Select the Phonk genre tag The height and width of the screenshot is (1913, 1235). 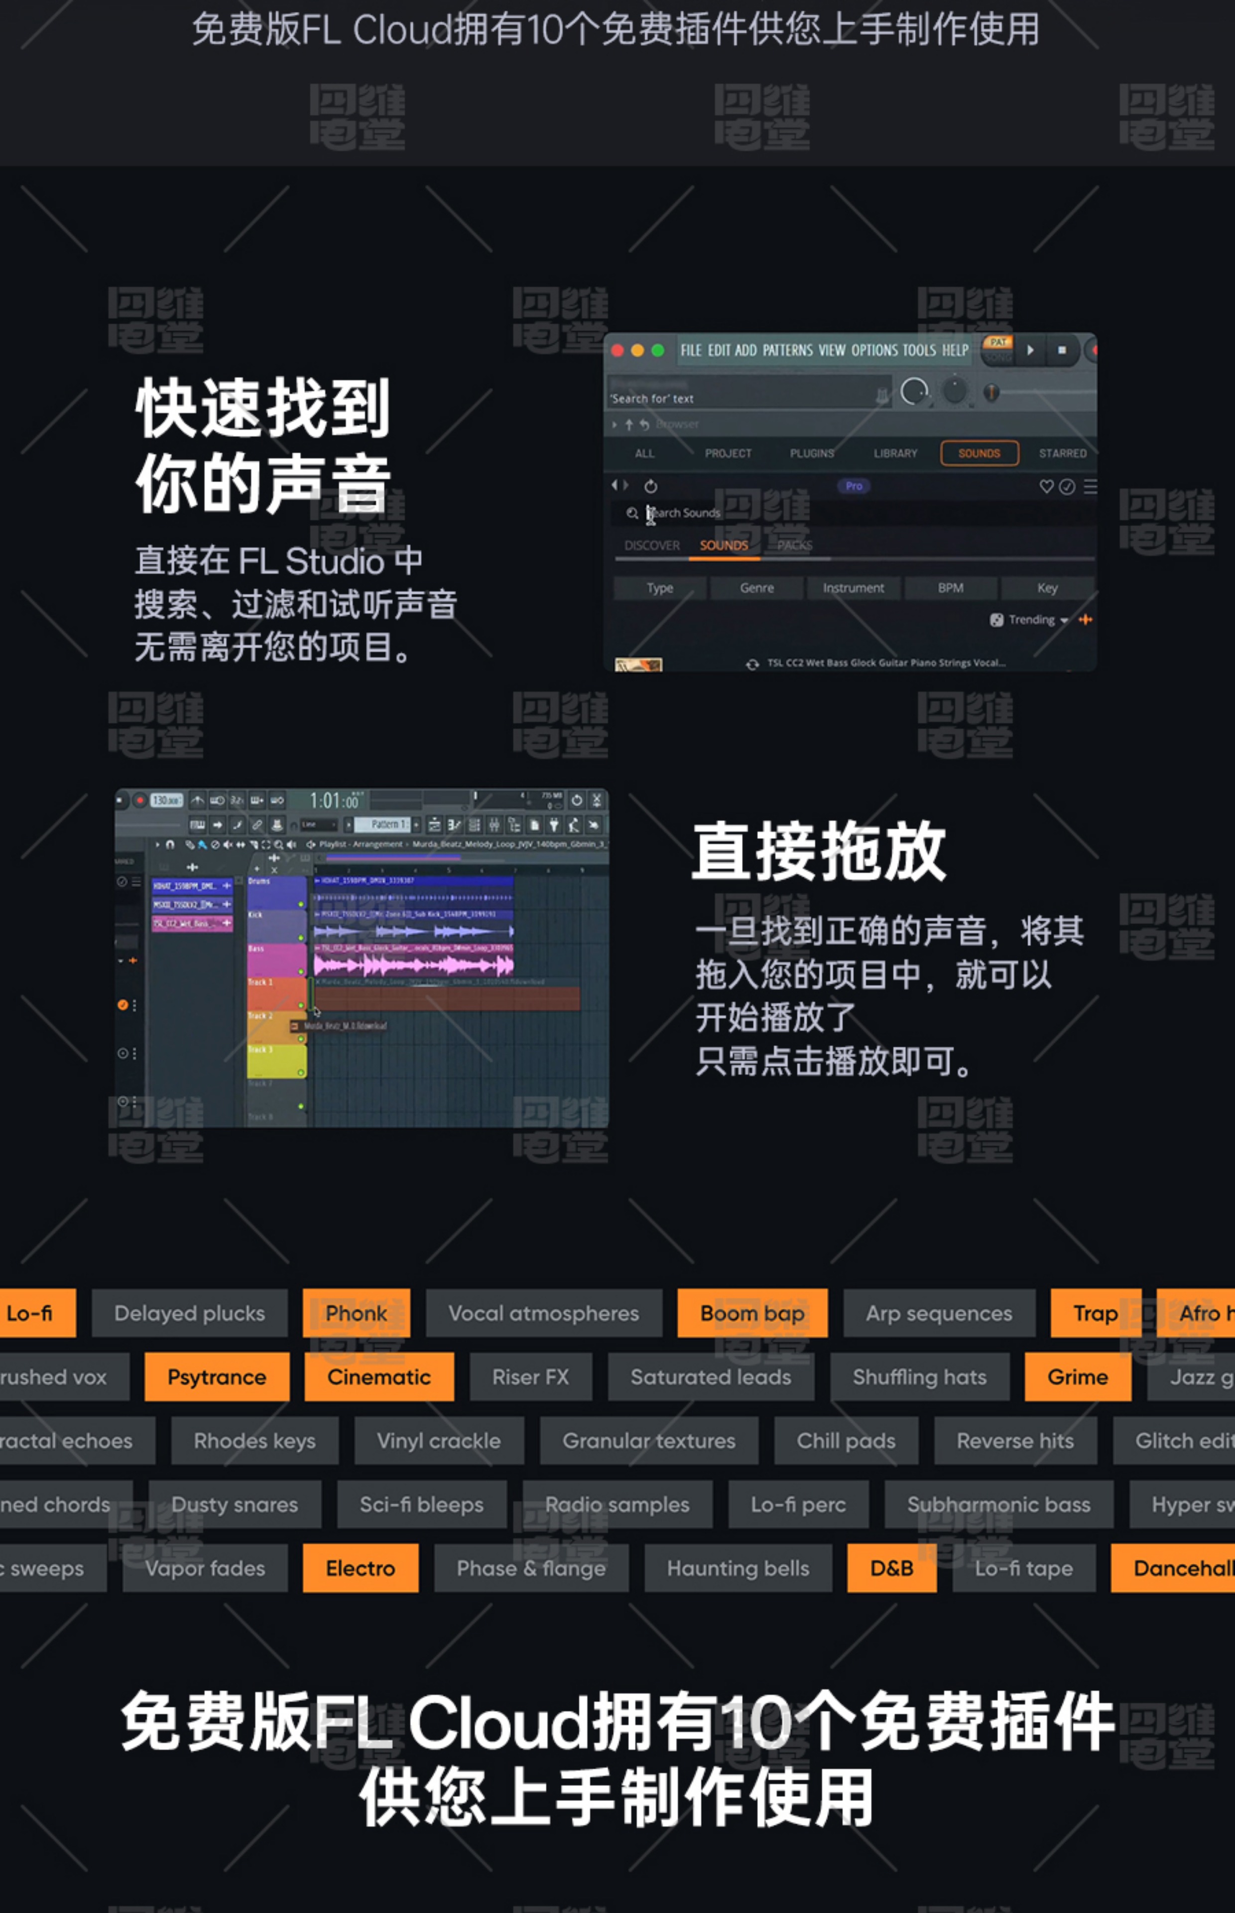point(356,1313)
